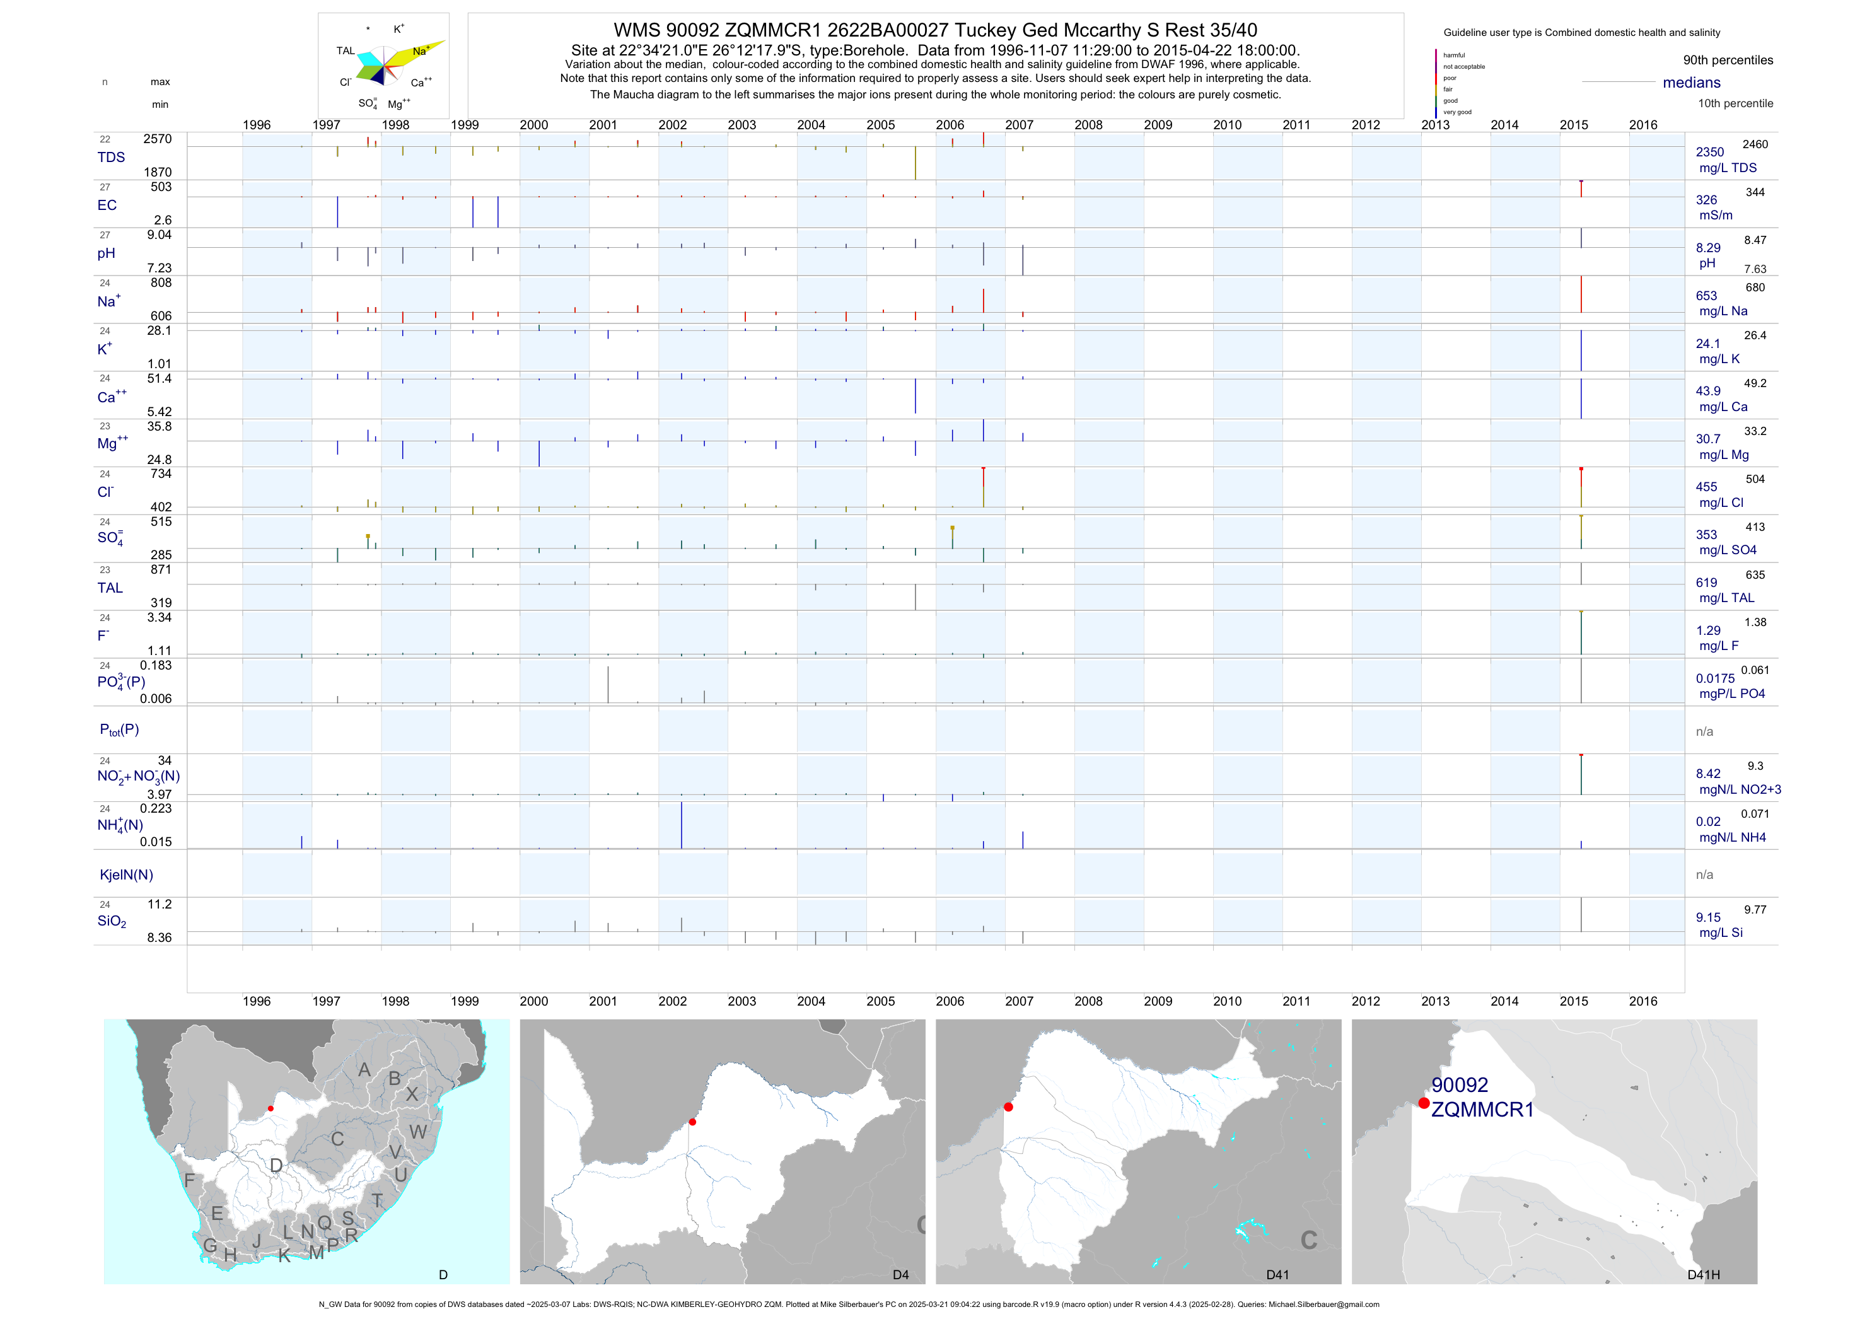Image resolution: width=1872 pixels, height=1324 pixels.
Task: Select the 1996 year label on bottom axis
Action: point(256,1001)
